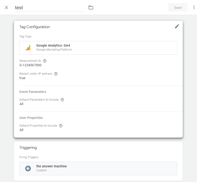Open help for Measurement ID

tap(45, 61)
